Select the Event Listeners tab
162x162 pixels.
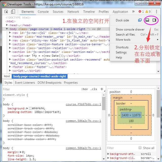pyautogui.click(x=25, y=83)
